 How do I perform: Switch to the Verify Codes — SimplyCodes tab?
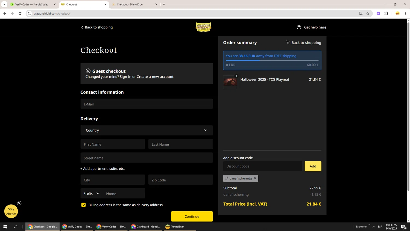31,4
